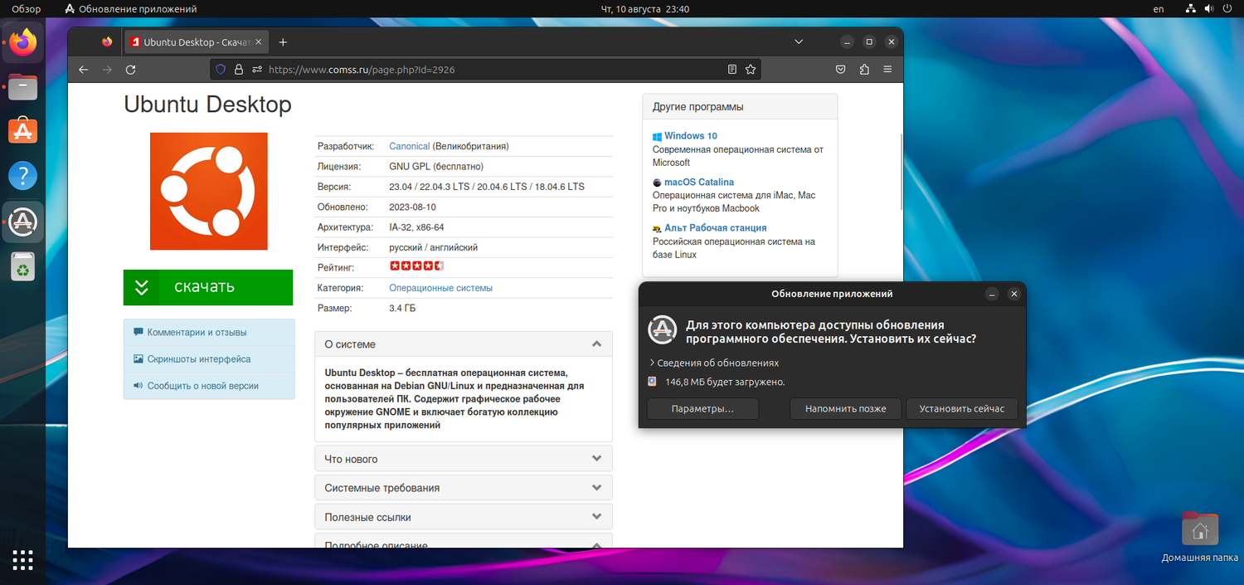The width and height of the screenshot is (1244, 585).
Task: Click the 'Другие программы' panel header
Action: pos(740,107)
